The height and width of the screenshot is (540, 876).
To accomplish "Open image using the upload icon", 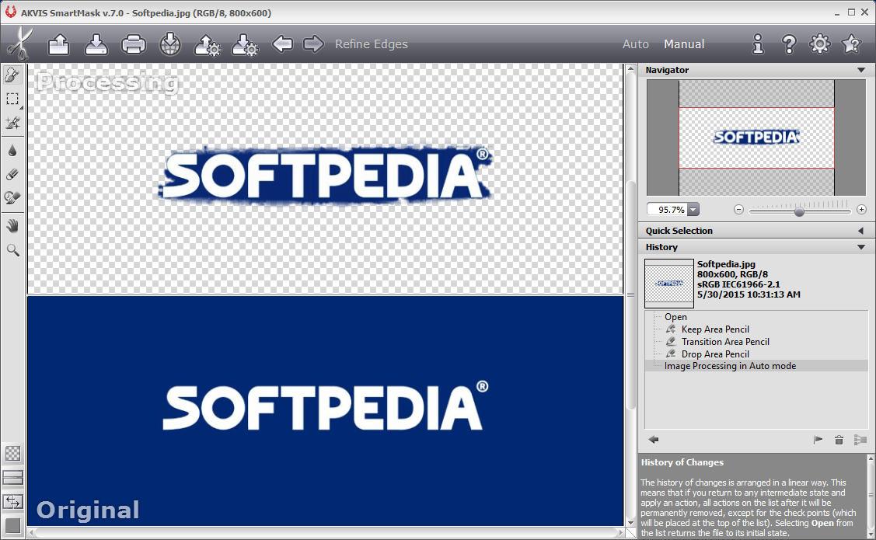I will [58, 44].
